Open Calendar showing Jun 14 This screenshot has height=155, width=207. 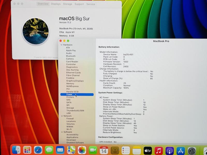pyautogui.click(x=104, y=150)
